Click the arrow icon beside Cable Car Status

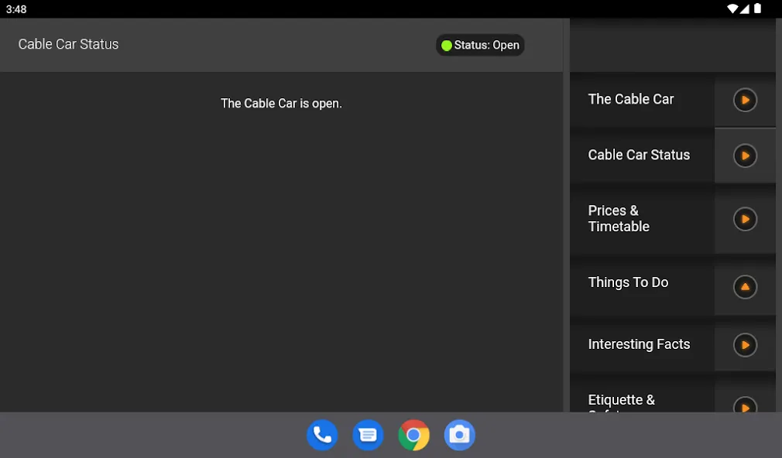pos(745,156)
